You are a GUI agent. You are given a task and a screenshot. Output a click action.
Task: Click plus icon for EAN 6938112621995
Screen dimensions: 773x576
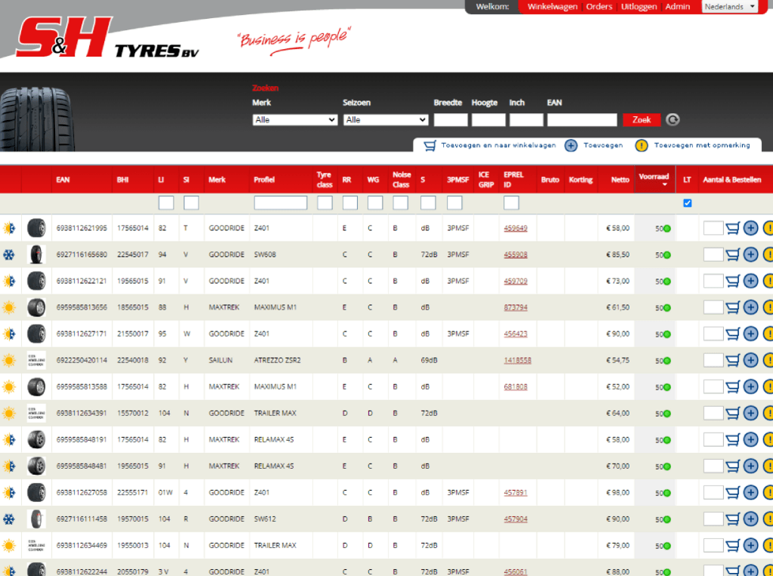(x=750, y=228)
